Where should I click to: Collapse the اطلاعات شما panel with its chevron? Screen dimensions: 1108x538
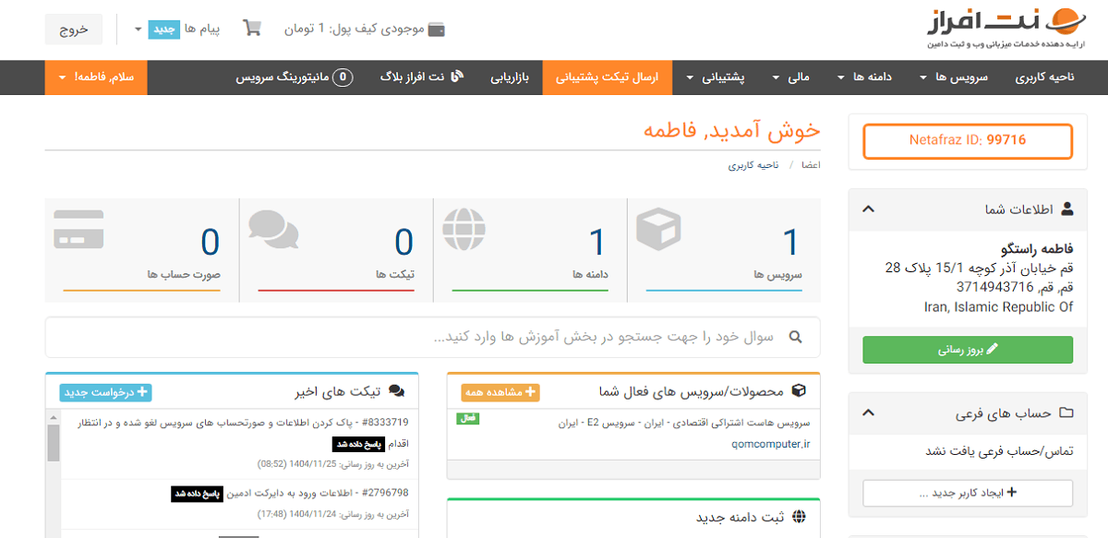[869, 209]
